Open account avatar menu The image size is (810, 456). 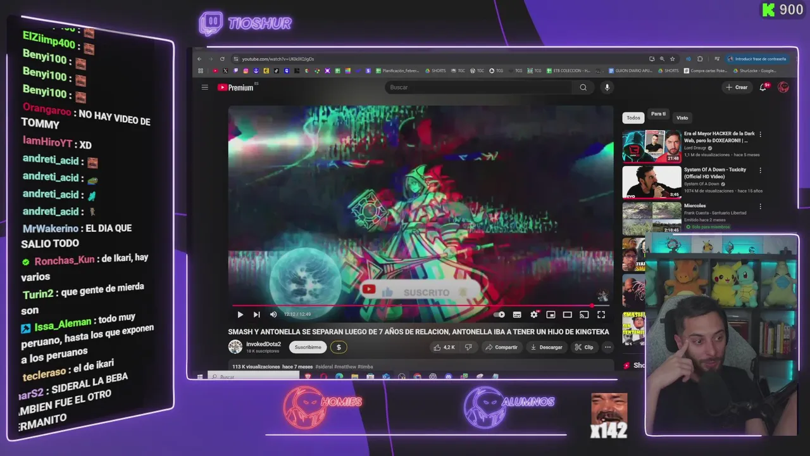coord(783,87)
